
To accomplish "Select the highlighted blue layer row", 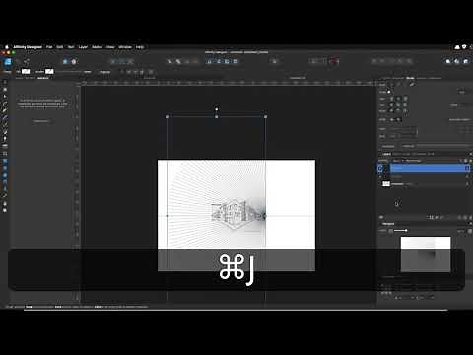I will (430, 168).
